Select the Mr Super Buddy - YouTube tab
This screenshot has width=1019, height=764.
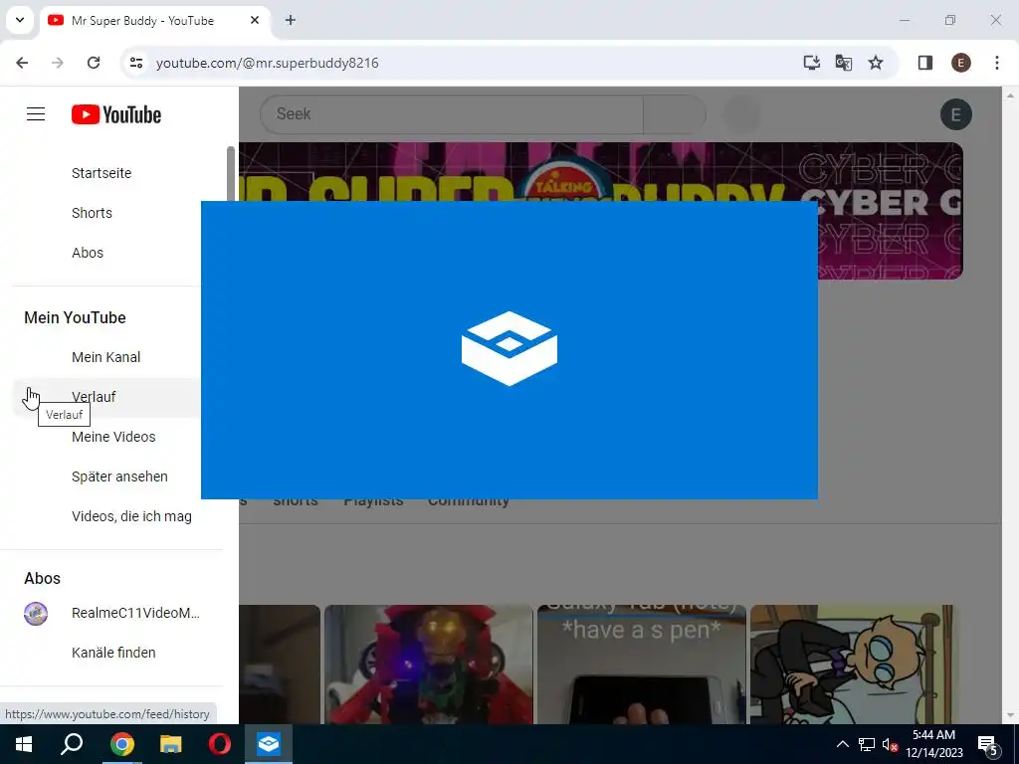156,21
